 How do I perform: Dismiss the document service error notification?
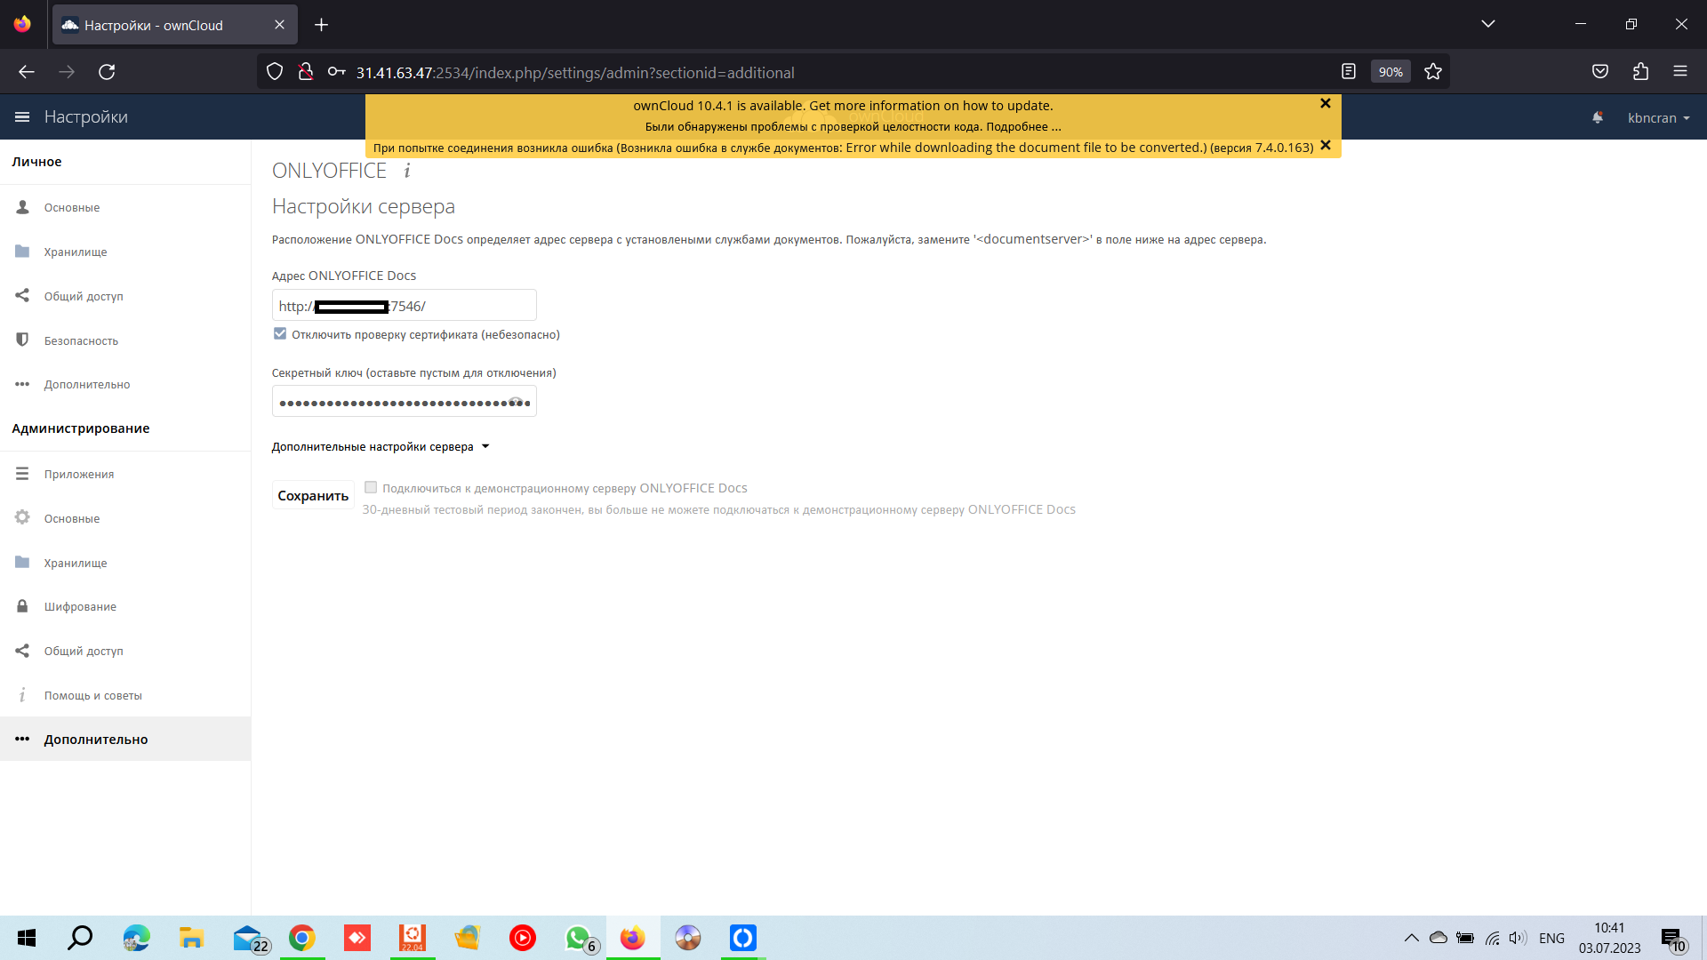pos(1325,146)
